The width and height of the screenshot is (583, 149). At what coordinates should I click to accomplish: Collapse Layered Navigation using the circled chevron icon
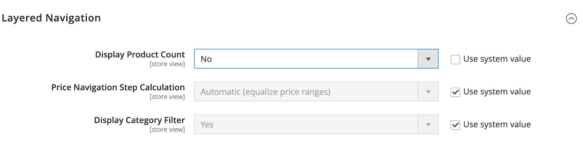point(571,18)
